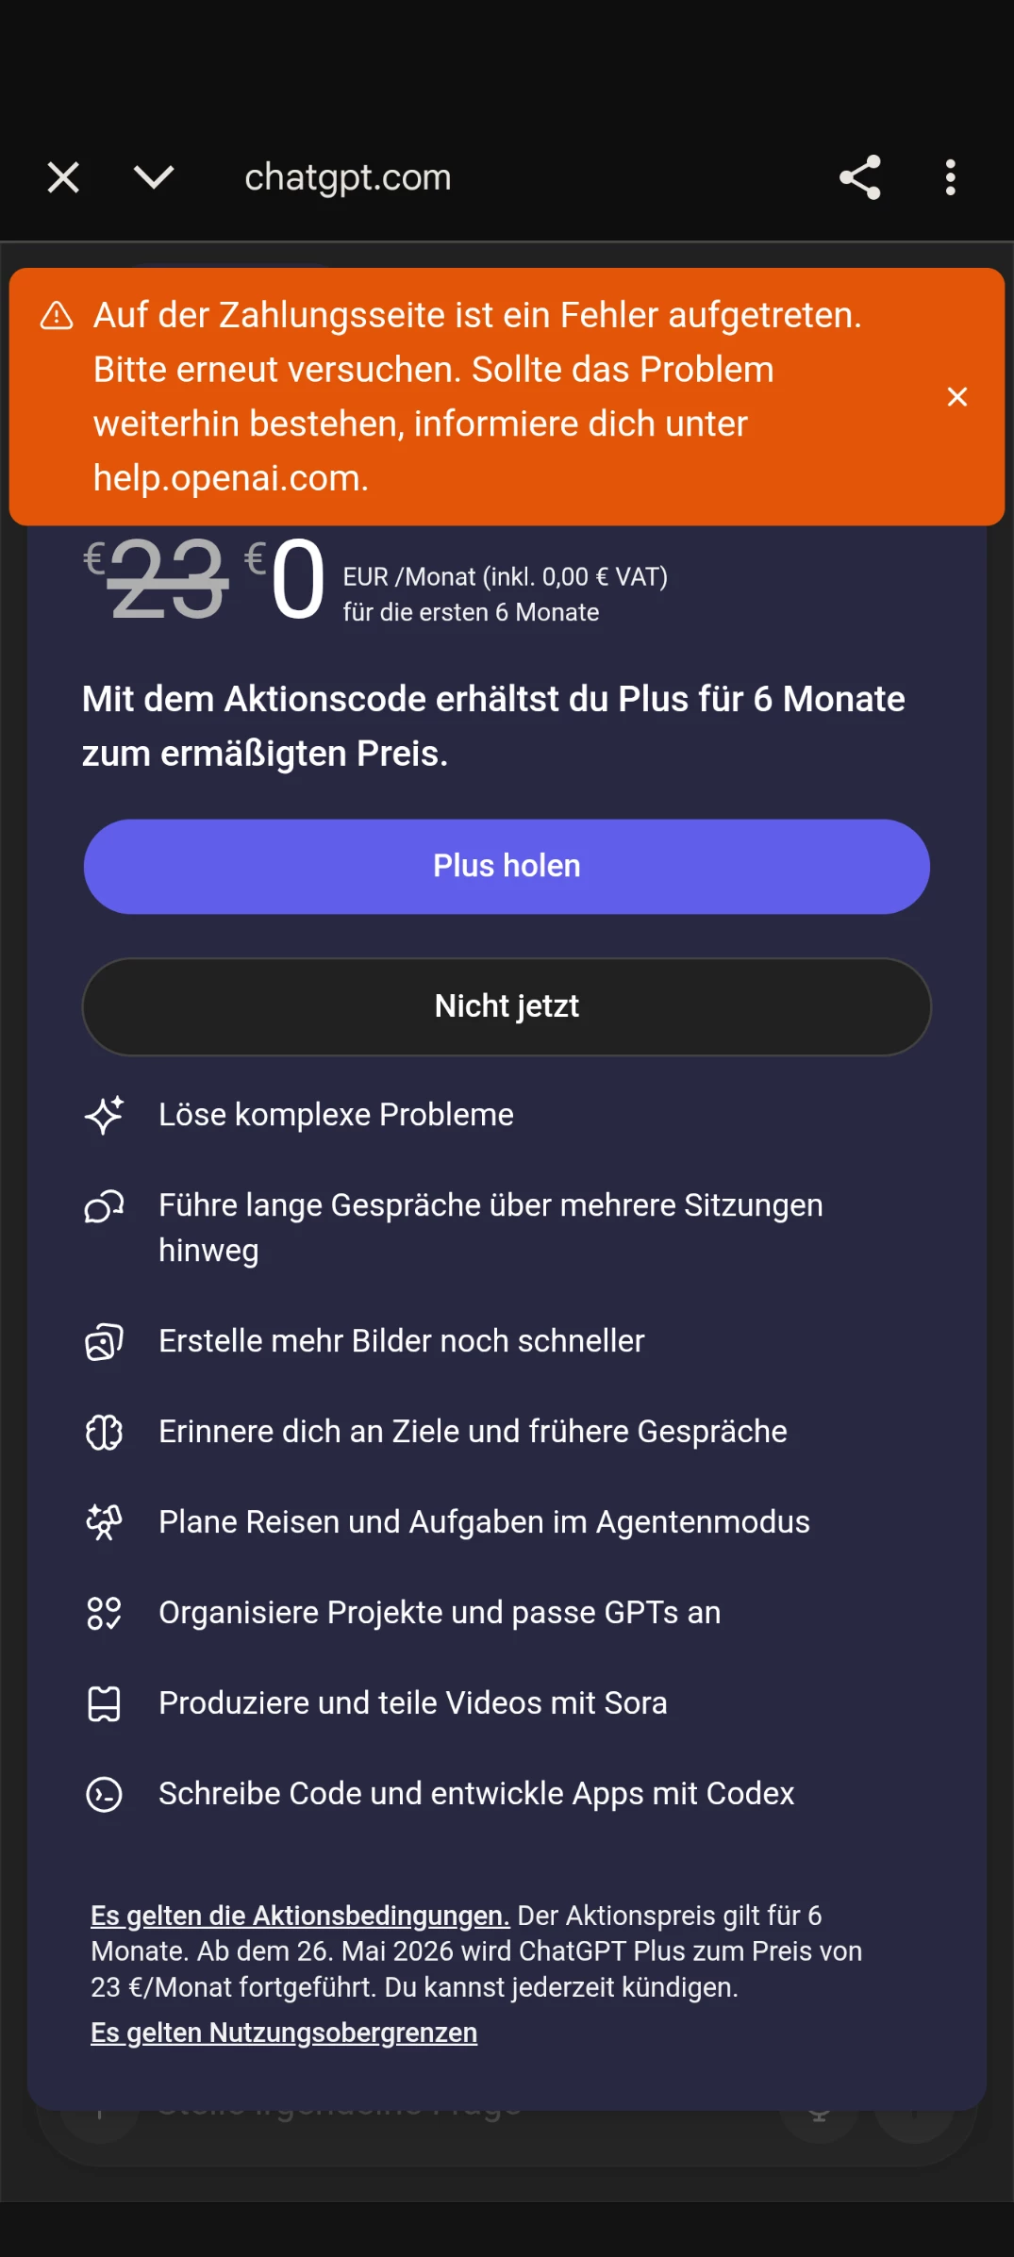Tap the chatgpt.com address bar text
1014x2257 pixels.
pyautogui.click(x=348, y=177)
